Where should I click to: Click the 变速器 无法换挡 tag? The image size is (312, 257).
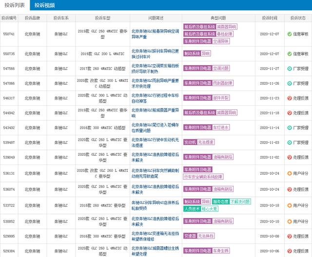[x=199, y=236]
